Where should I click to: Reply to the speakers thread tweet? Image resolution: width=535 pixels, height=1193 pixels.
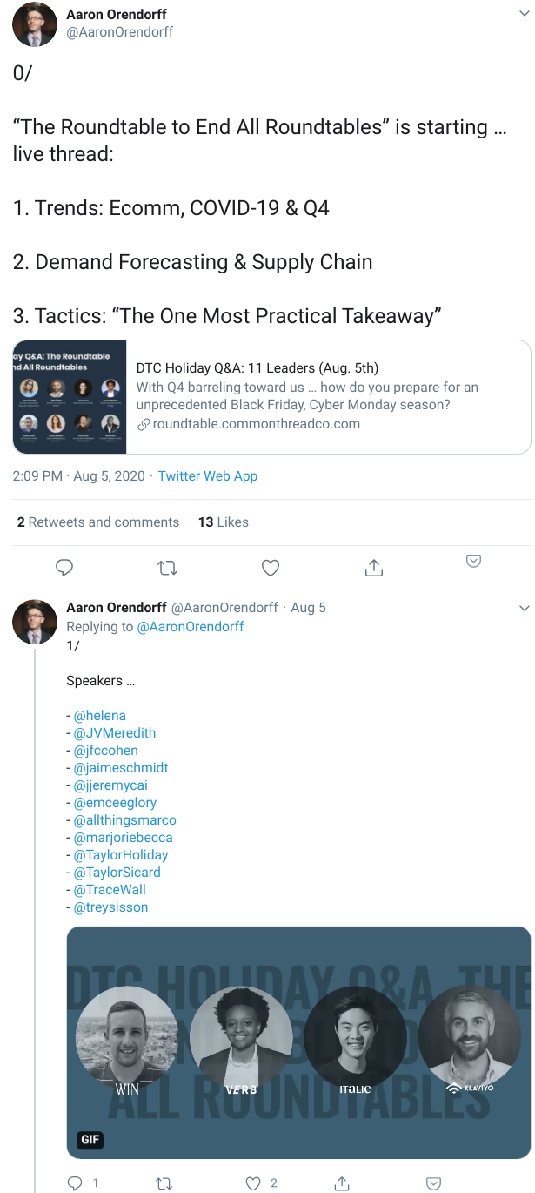tap(75, 1183)
